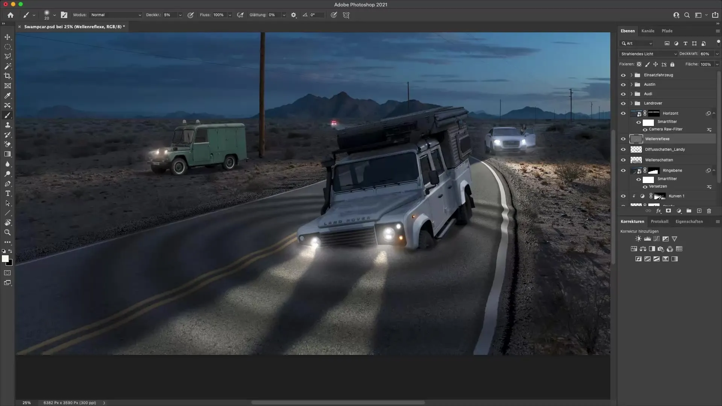Open the Protokoll panel tab

[x=660, y=221]
